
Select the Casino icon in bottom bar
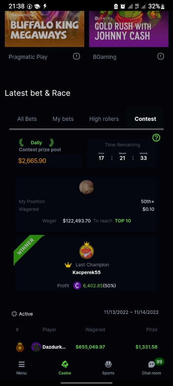(65, 364)
